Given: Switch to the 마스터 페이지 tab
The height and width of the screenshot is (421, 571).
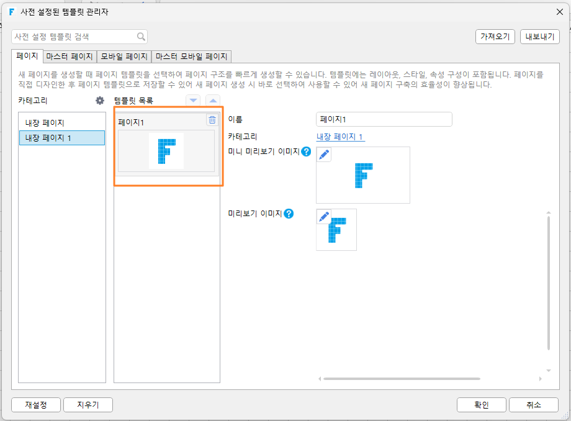Looking at the screenshot, I should (x=70, y=57).
